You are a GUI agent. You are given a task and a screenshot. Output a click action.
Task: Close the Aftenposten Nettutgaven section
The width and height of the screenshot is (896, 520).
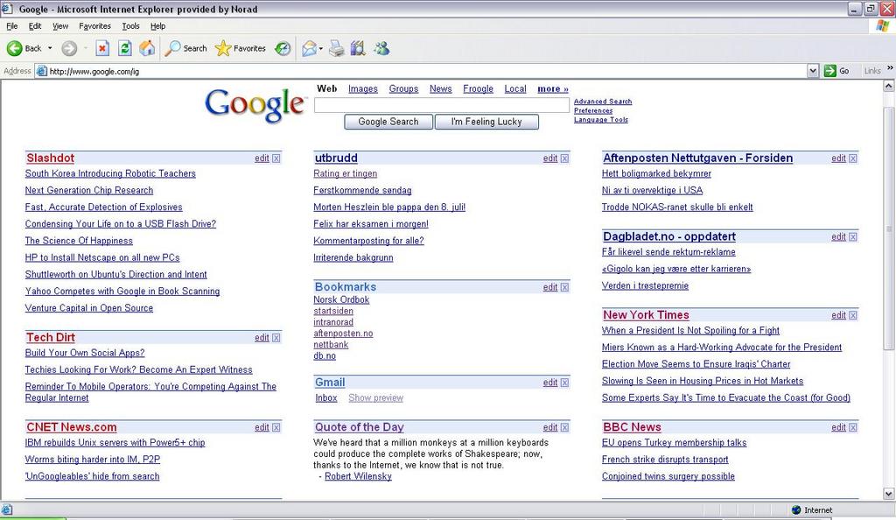(853, 158)
